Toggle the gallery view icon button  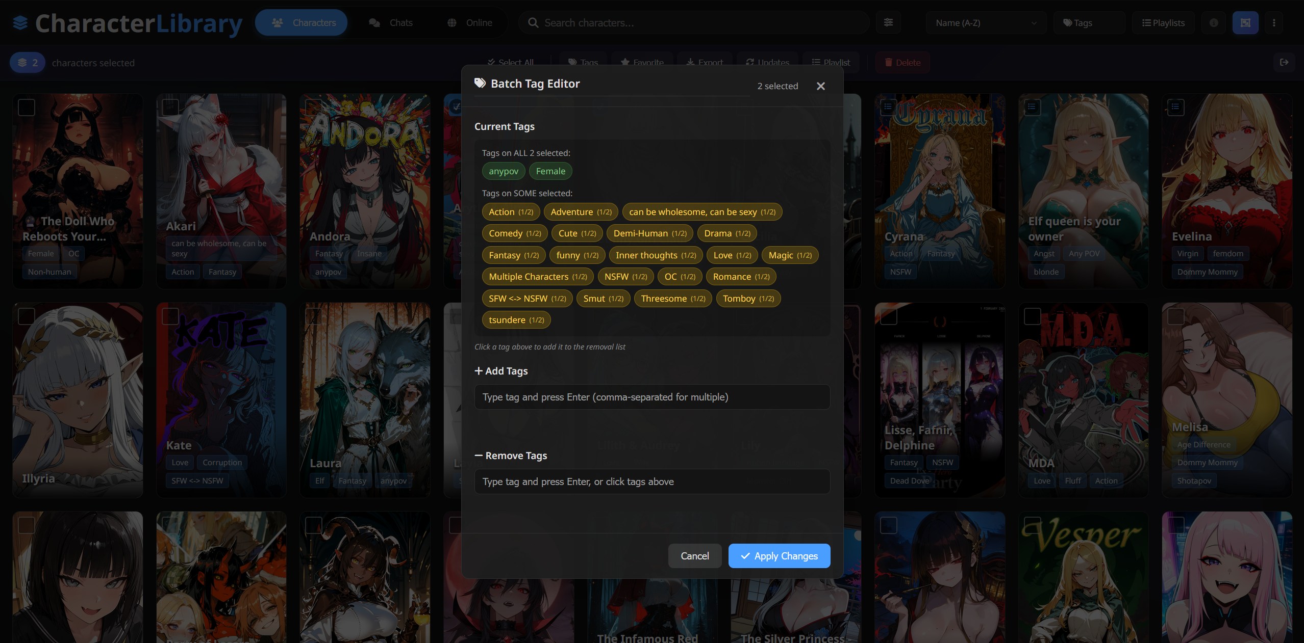click(x=1245, y=23)
